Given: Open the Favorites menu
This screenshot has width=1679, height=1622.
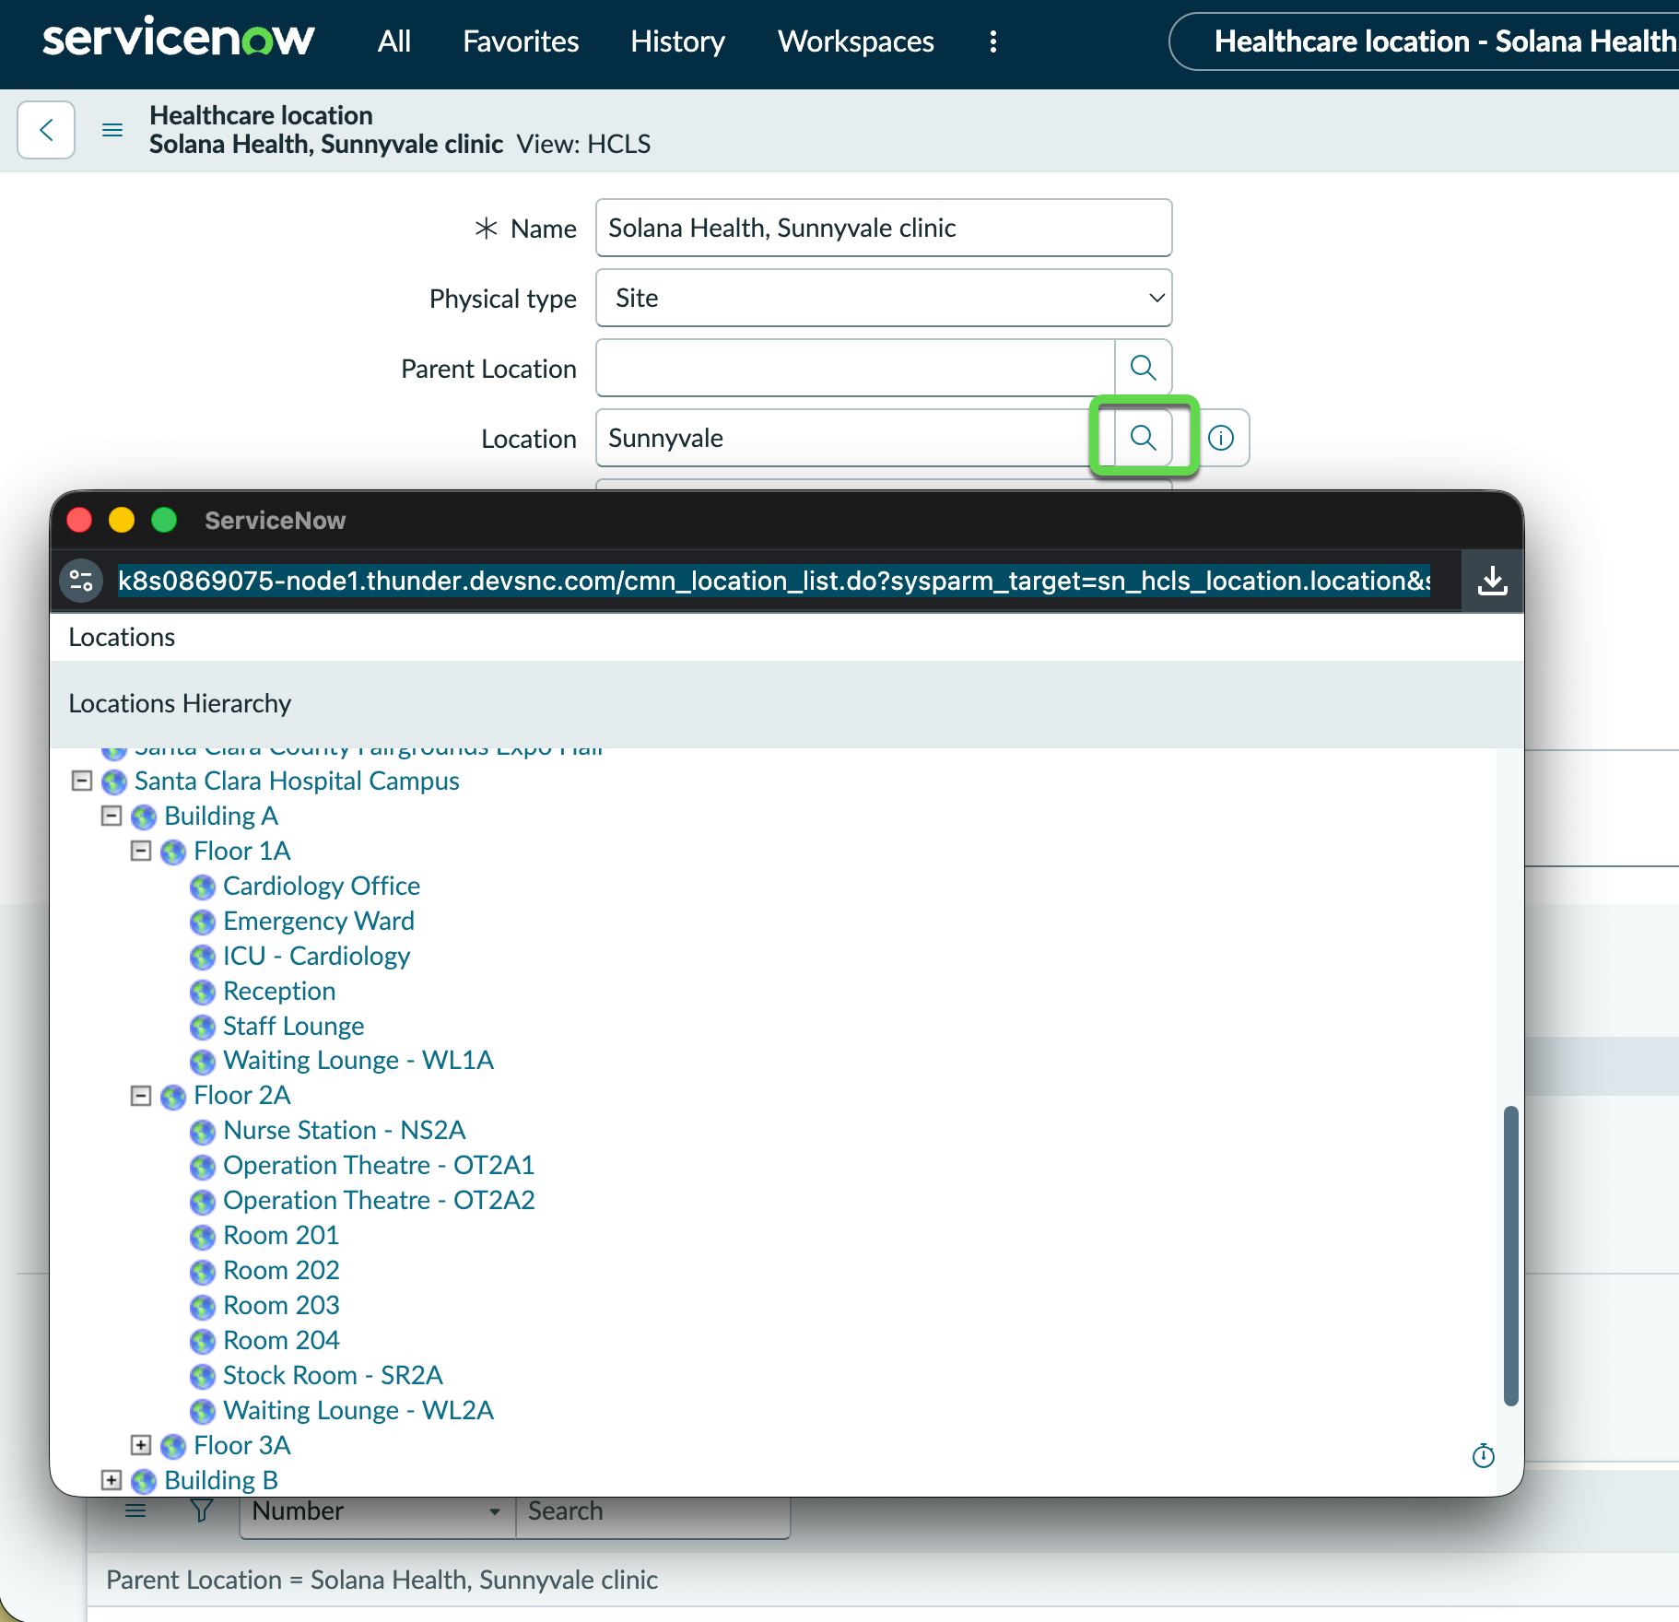Looking at the screenshot, I should tap(521, 41).
